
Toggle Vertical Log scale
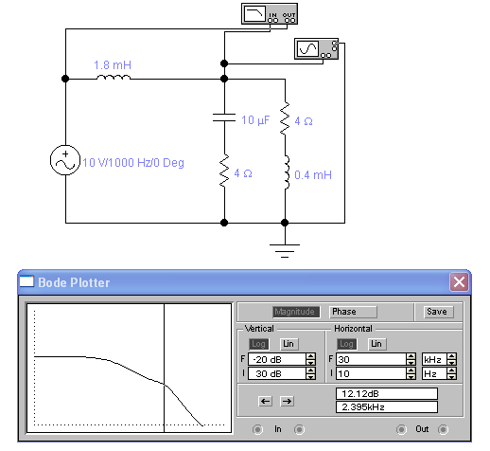(x=258, y=344)
